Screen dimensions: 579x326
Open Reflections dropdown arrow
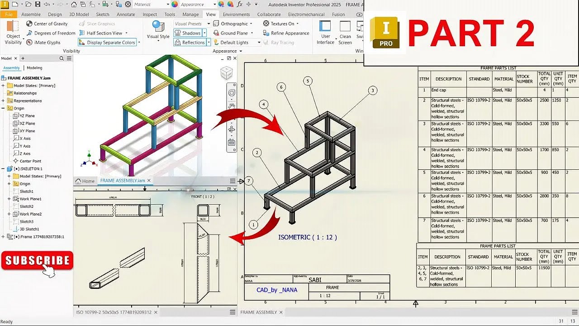point(209,43)
